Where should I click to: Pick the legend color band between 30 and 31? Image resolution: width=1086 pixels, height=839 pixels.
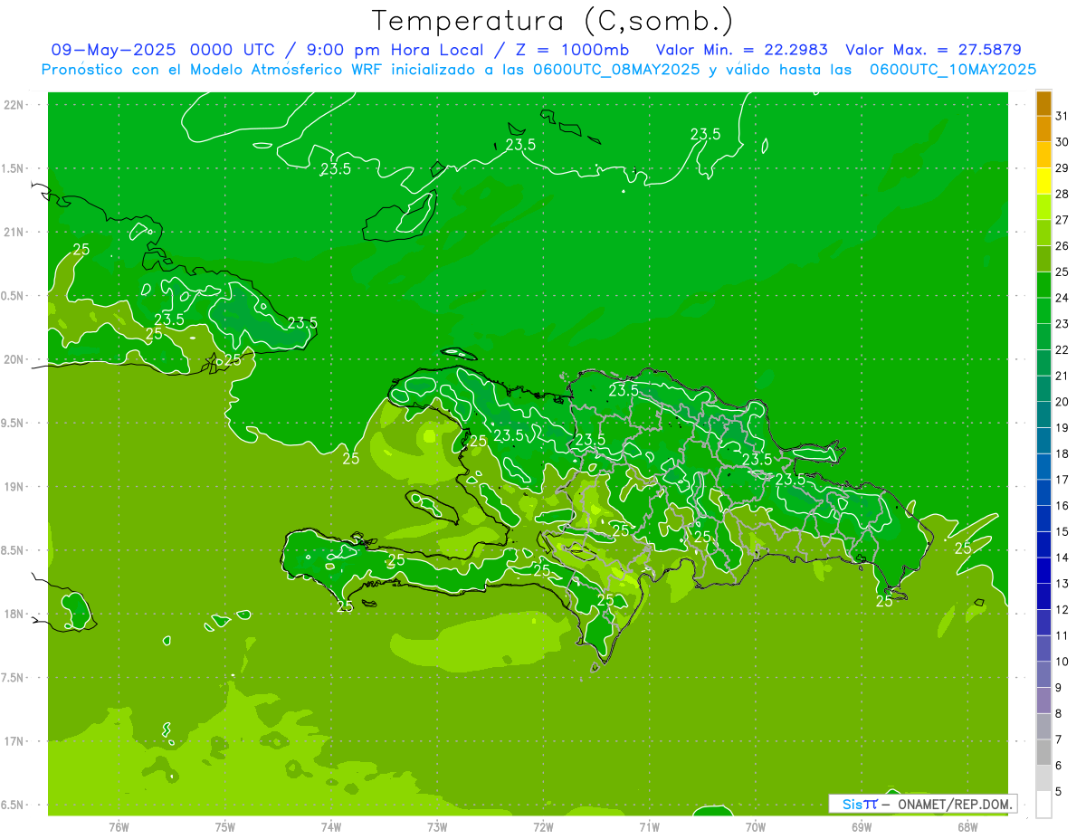(1043, 129)
